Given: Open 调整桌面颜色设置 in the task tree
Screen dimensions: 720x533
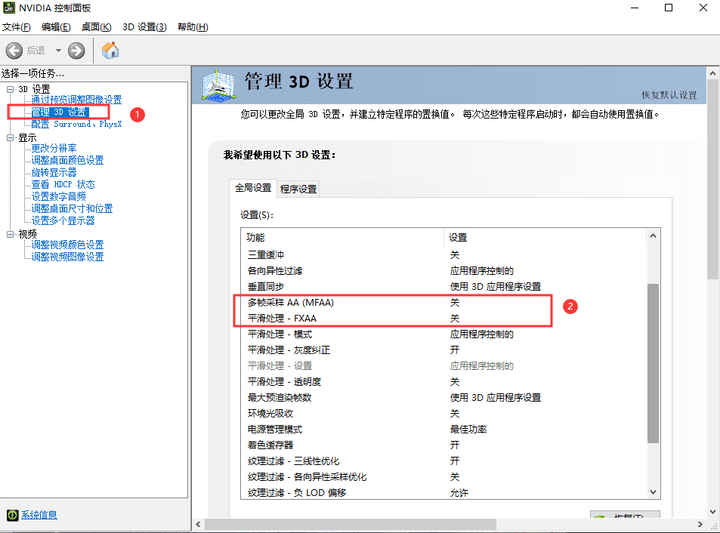Looking at the screenshot, I should (67, 160).
